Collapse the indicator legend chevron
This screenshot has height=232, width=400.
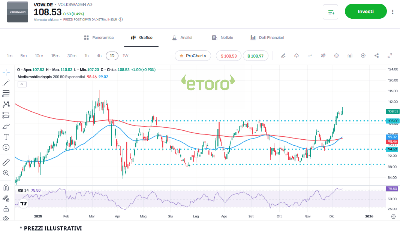coord(22,84)
